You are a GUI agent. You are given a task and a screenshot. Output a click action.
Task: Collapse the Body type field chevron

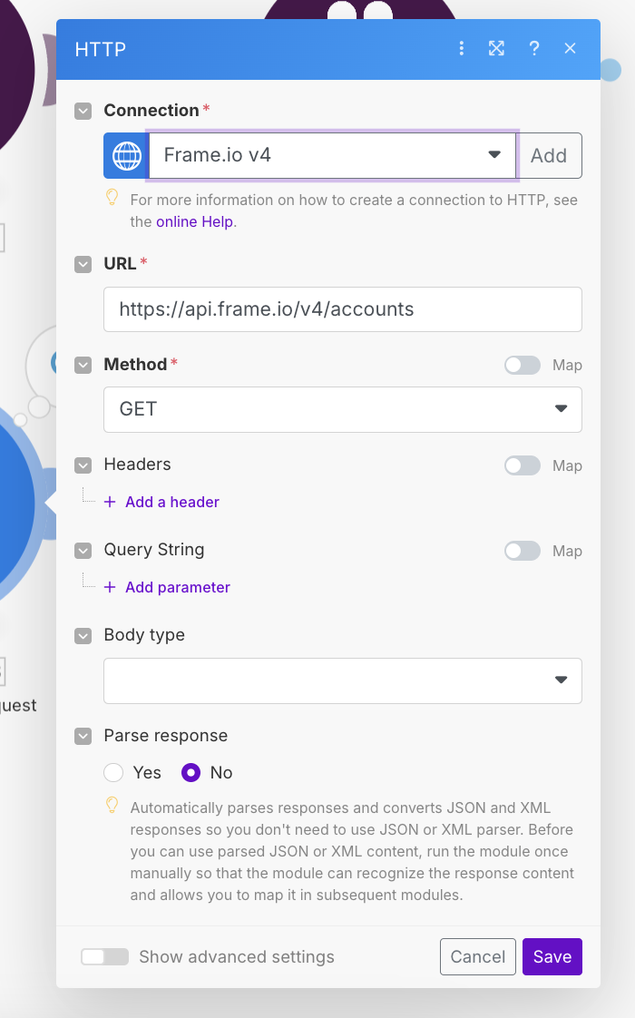tap(83, 636)
